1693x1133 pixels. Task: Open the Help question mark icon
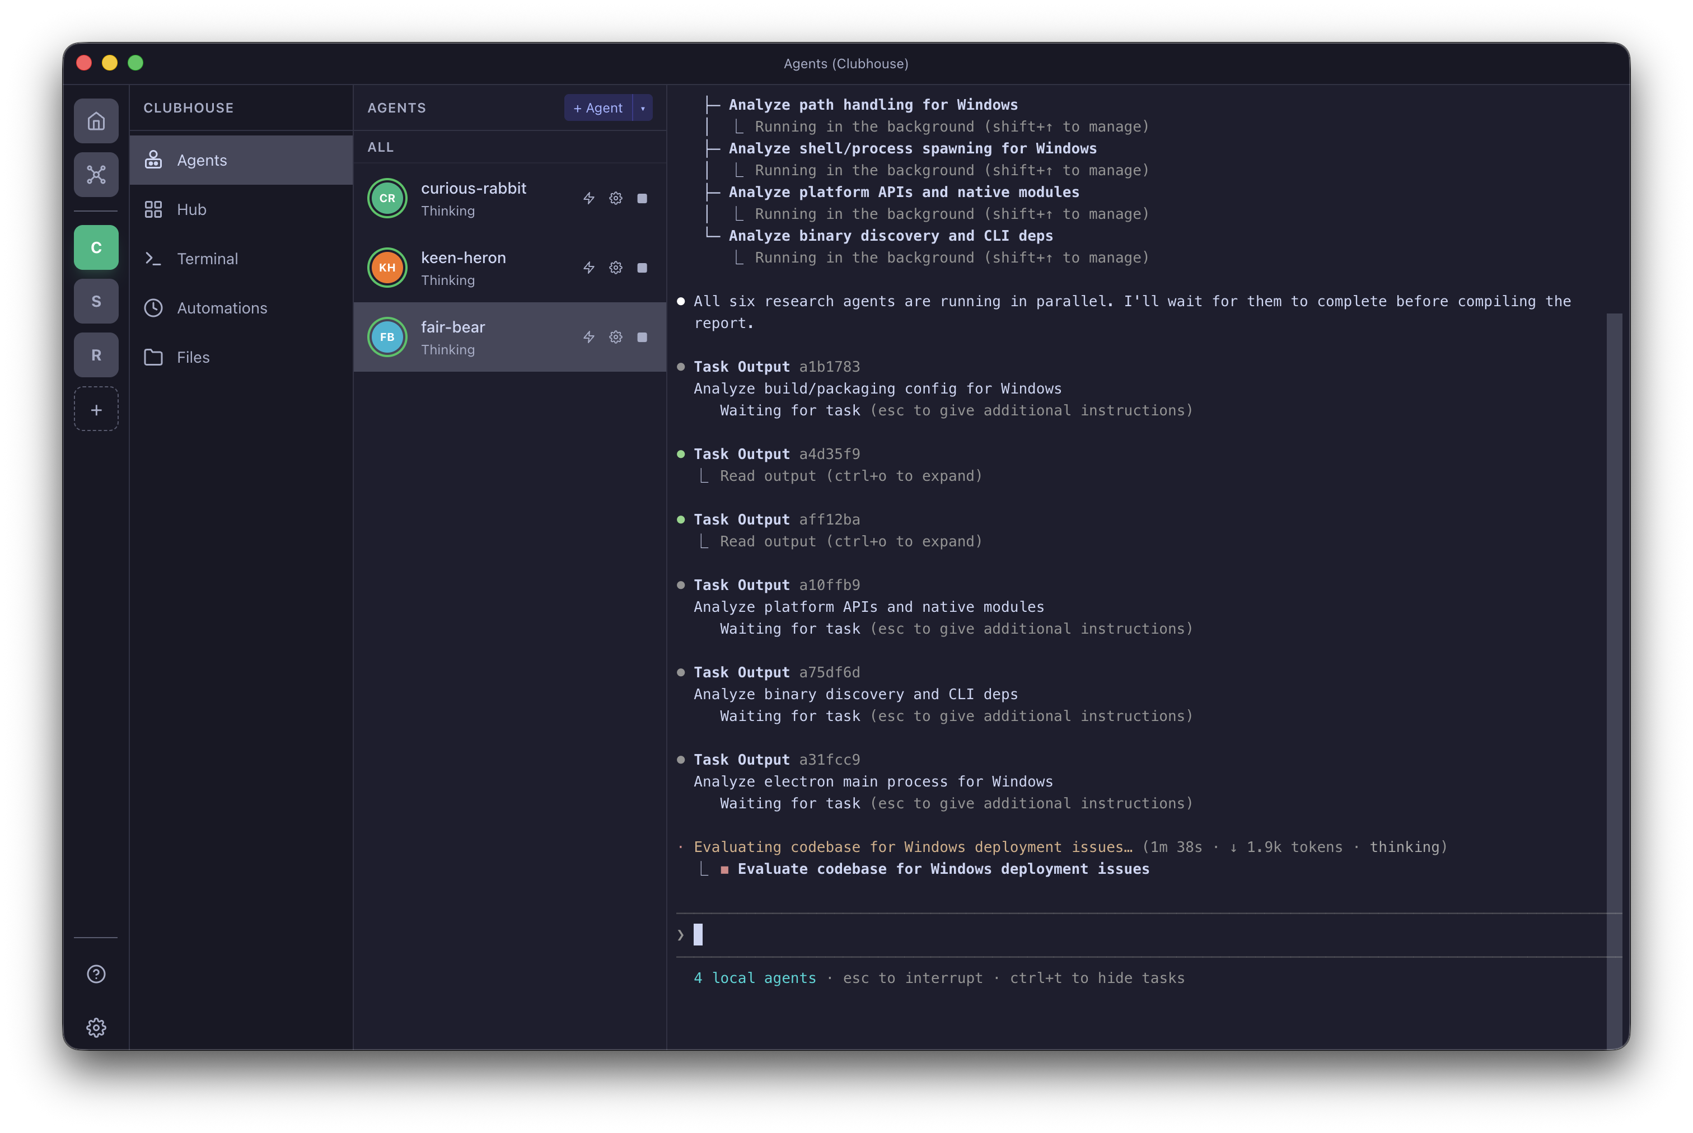(96, 974)
